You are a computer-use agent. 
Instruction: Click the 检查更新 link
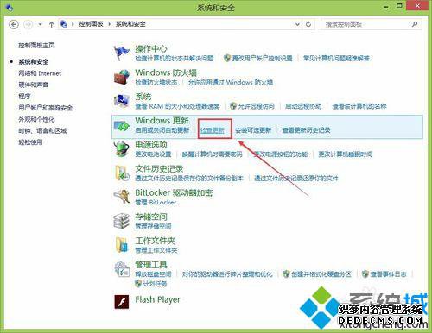click(213, 130)
